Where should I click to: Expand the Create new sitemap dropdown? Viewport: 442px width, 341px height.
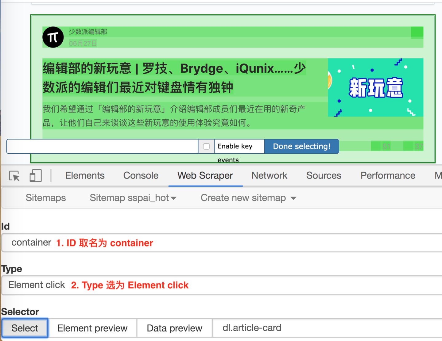click(248, 198)
